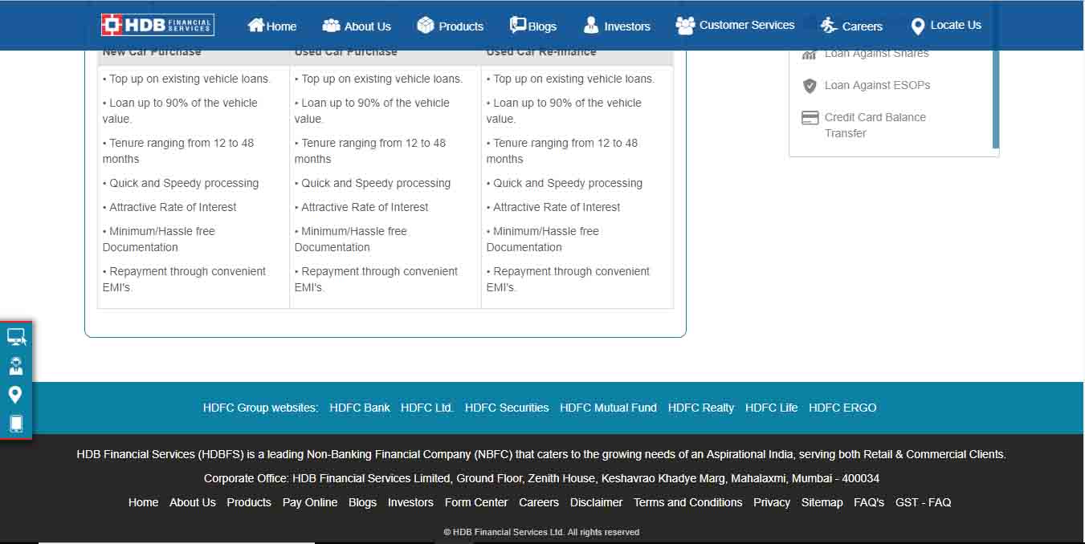The height and width of the screenshot is (544, 1085).
Task: Click "Repayment through convenient EMI's." in the first column
Action: (x=185, y=279)
